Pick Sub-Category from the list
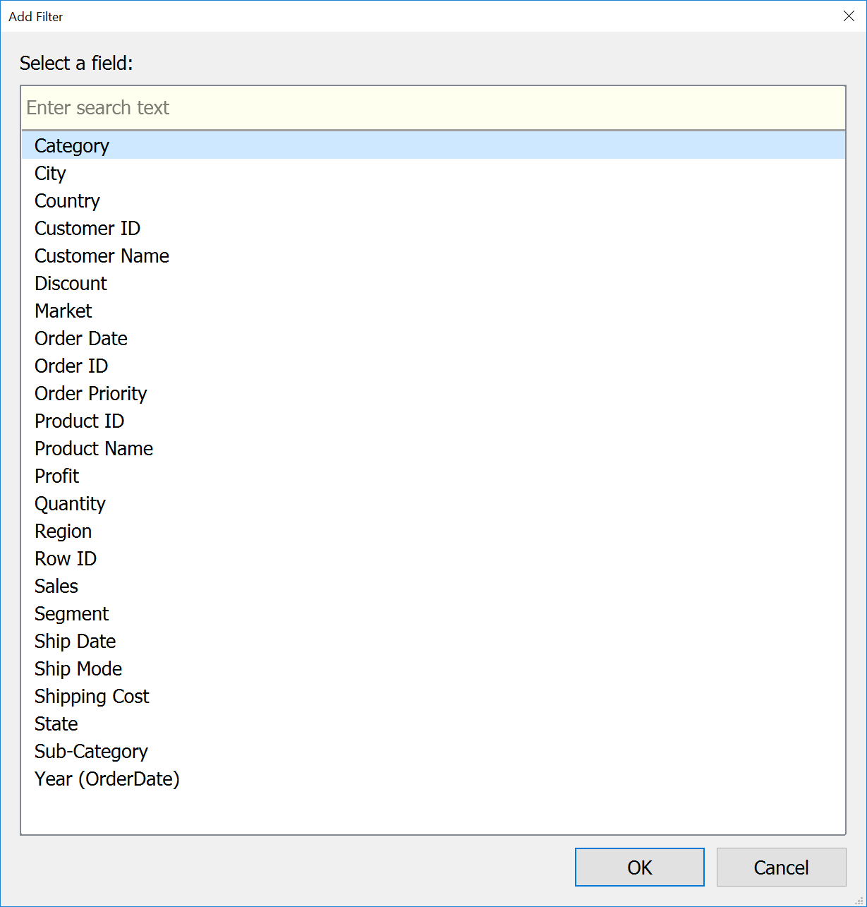Viewport: 867px width, 907px height. (91, 752)
